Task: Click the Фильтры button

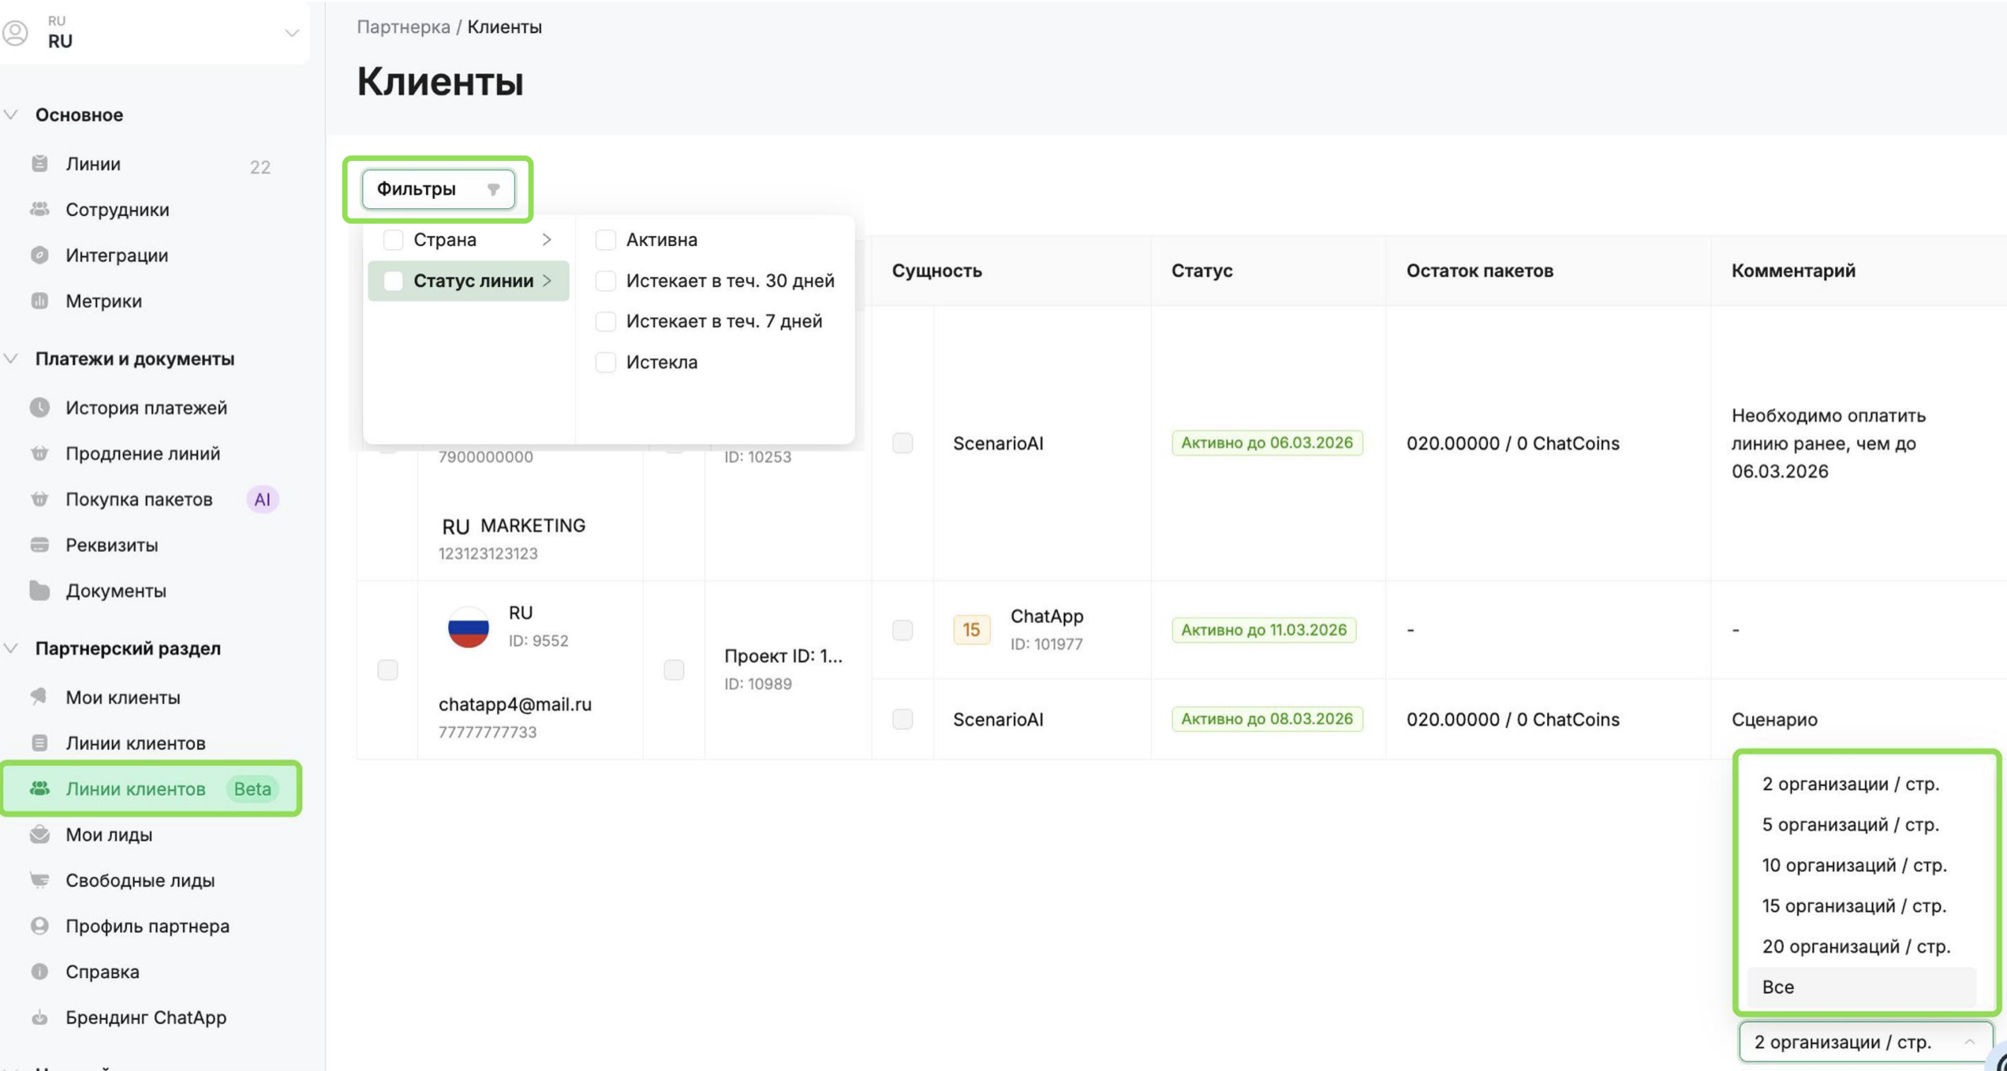Action: click(438, 188)
